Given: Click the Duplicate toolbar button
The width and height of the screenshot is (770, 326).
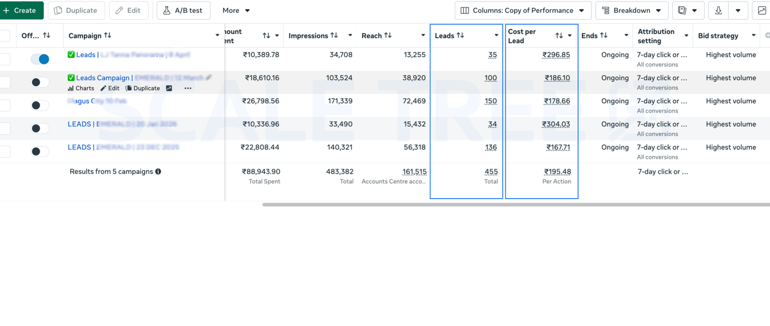Looking at the screenshot, I should click(76, 10).
